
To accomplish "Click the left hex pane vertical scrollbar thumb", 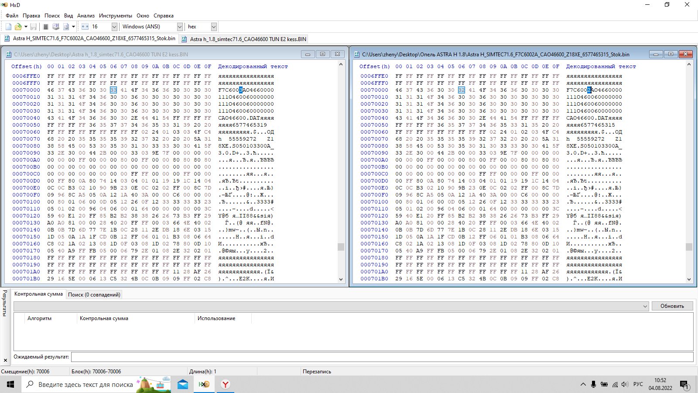I will (341, 247).
